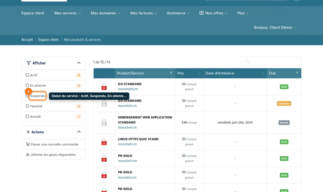Click the cubes icon for available add-ons

(x=28, y=155)
